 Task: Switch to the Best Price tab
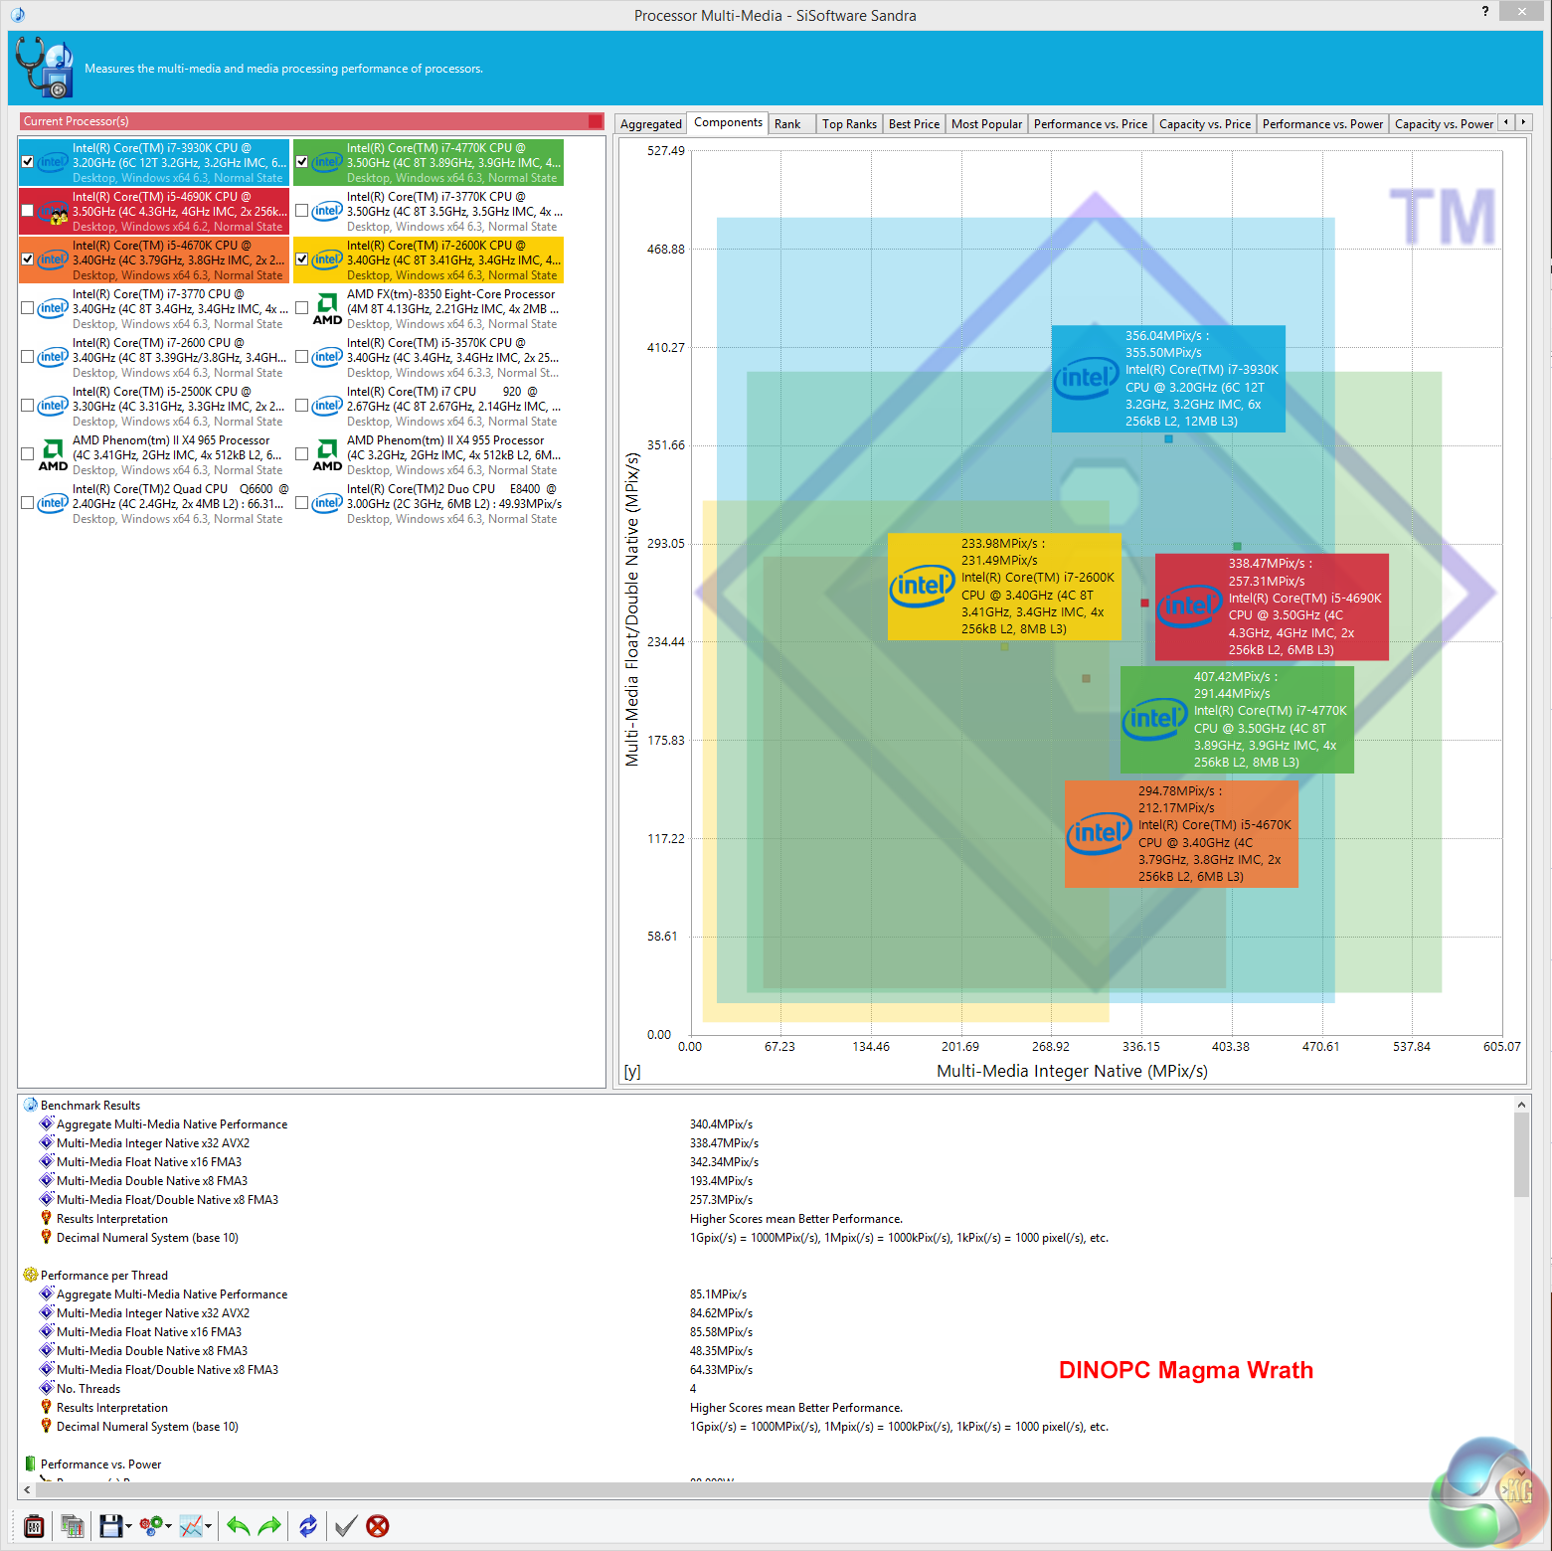pyautogui.click(x=914, y=124)
